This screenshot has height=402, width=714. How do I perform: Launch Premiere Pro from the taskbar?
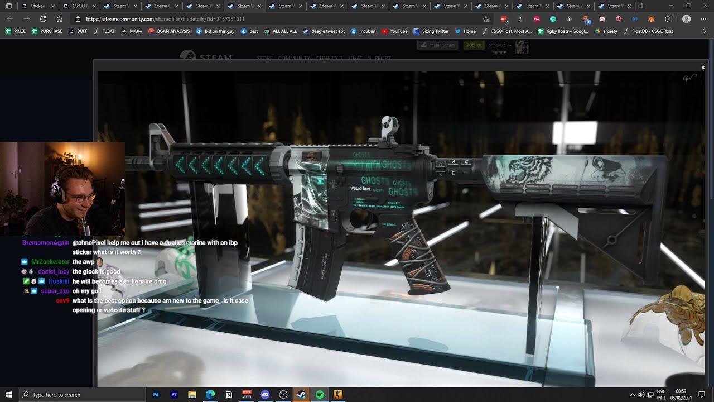pyautogui.click(x=174, y=395)
